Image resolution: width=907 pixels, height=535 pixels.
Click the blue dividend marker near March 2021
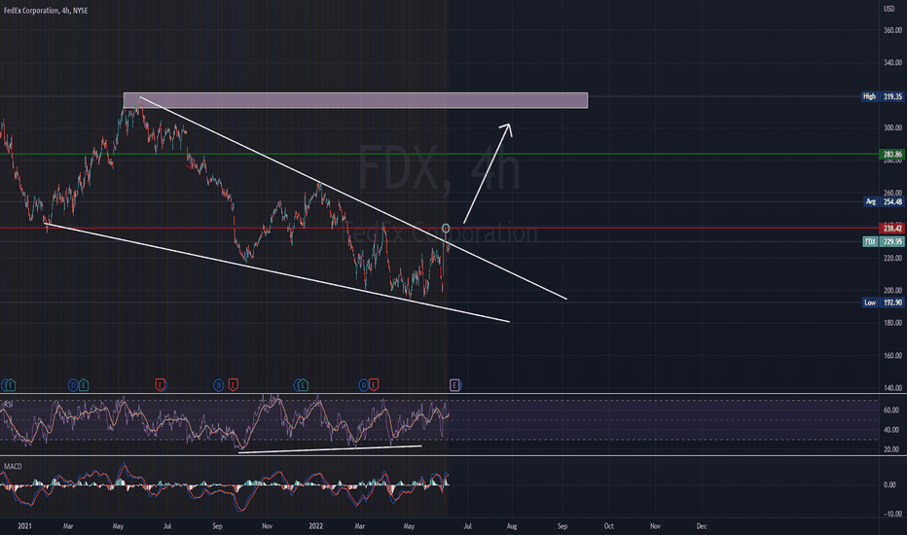coord(73,385)
